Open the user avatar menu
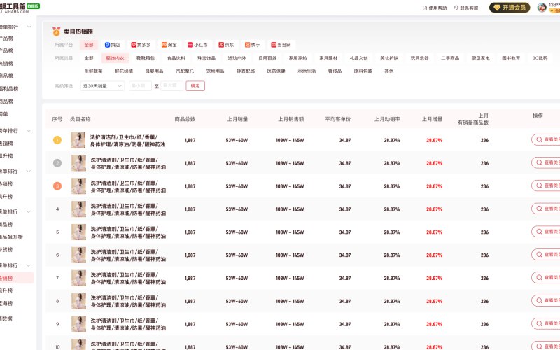560x350 pixels. coord(542,8)
